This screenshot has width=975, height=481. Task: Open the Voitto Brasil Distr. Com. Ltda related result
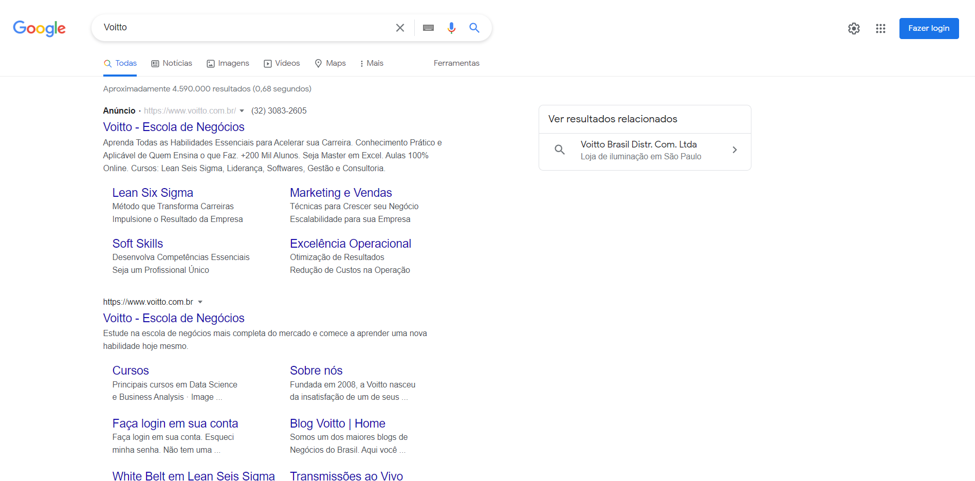tap(645, 150)
